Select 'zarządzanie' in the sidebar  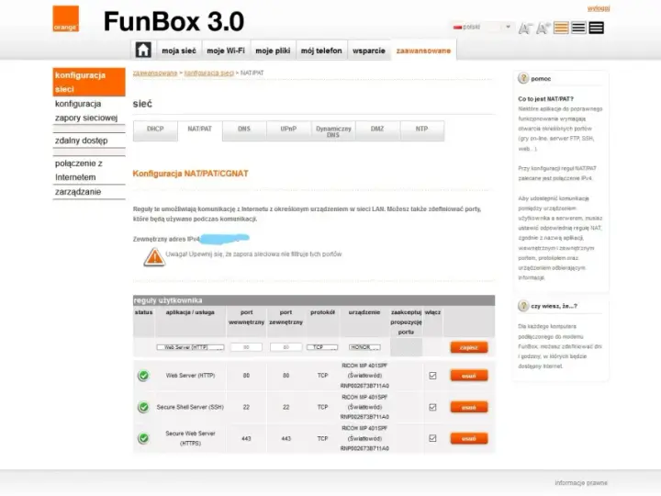tap(89, 192)
